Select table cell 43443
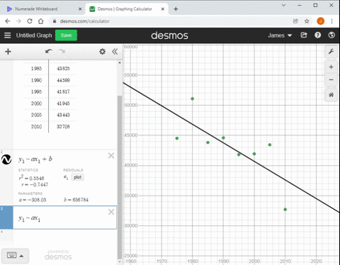 63,115
